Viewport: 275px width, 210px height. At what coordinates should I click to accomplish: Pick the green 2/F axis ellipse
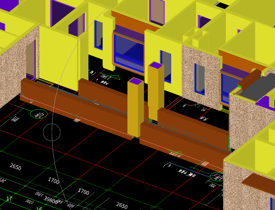pos(39,114)
